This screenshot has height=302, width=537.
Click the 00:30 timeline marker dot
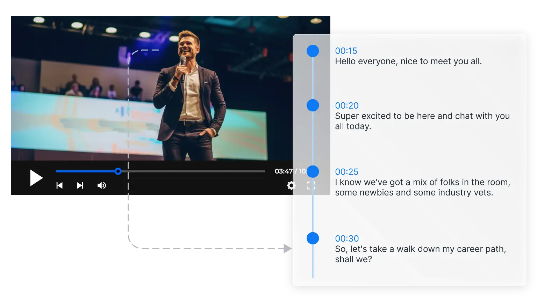pos(313,238)
